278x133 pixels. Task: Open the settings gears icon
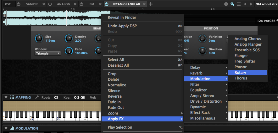tap(232, 4)
